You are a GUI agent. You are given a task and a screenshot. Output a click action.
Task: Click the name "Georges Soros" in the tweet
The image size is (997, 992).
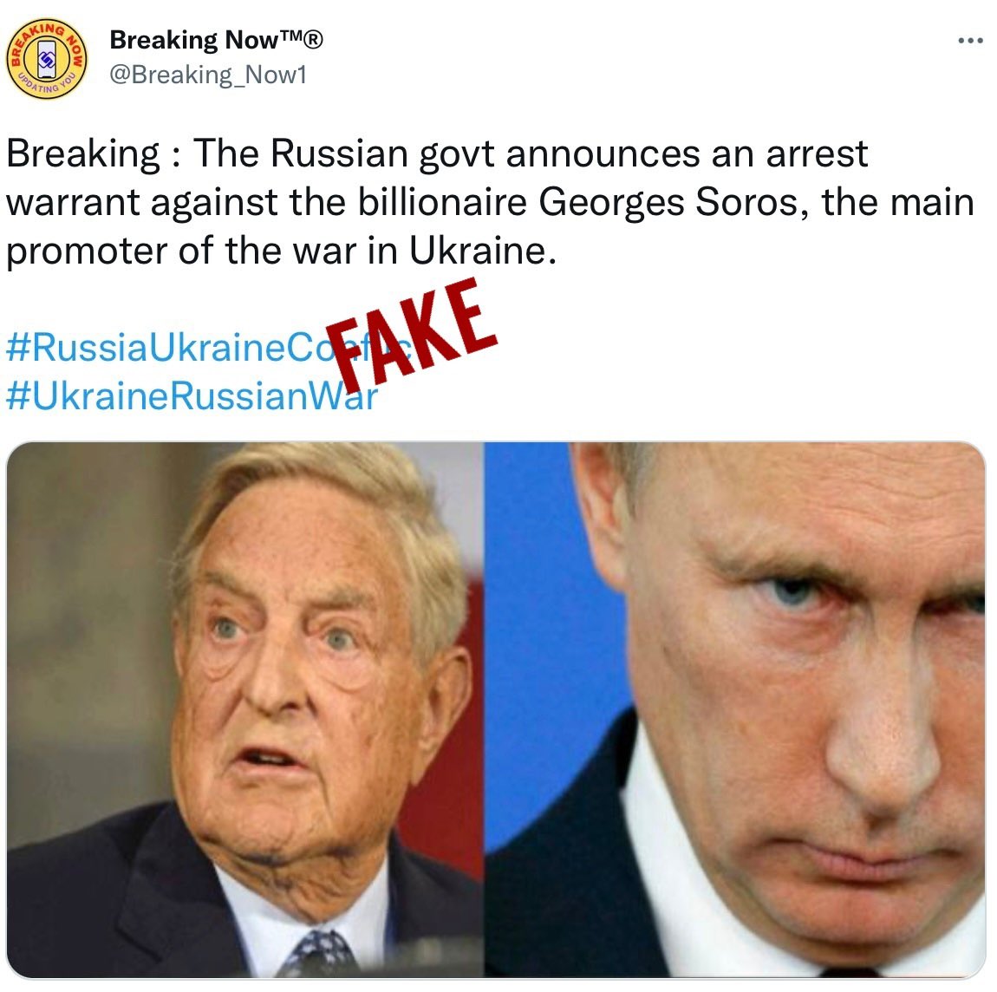(x=674, y=202)
